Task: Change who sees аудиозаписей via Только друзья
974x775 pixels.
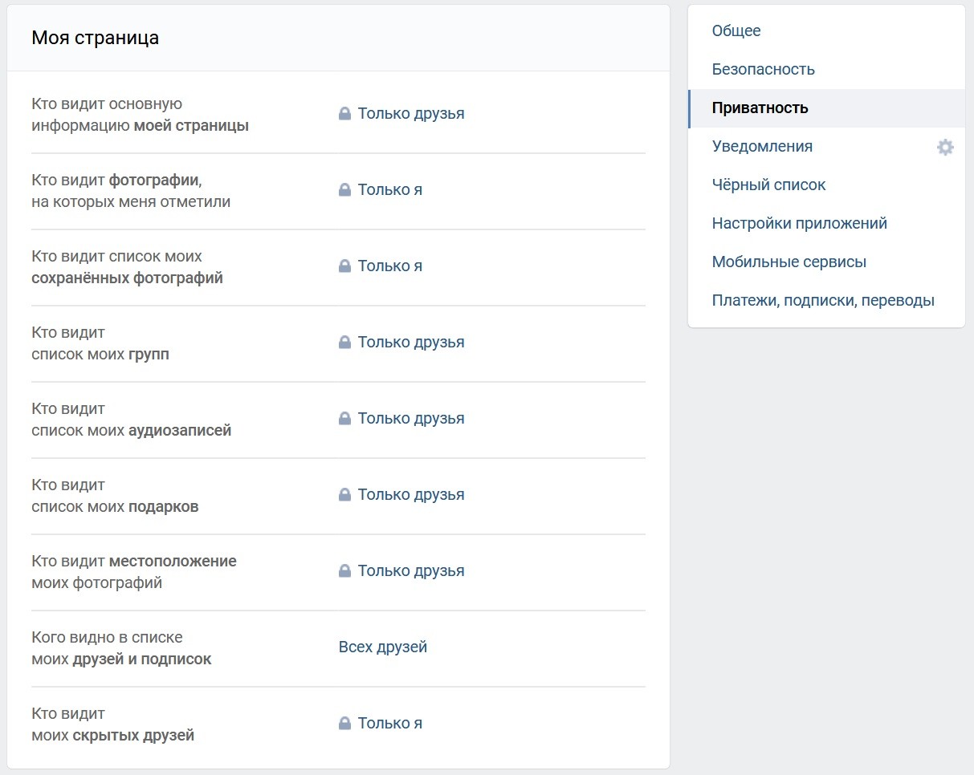Action: tap(411, 419)
